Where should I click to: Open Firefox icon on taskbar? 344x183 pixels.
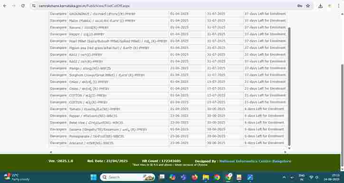coord(195,177)
